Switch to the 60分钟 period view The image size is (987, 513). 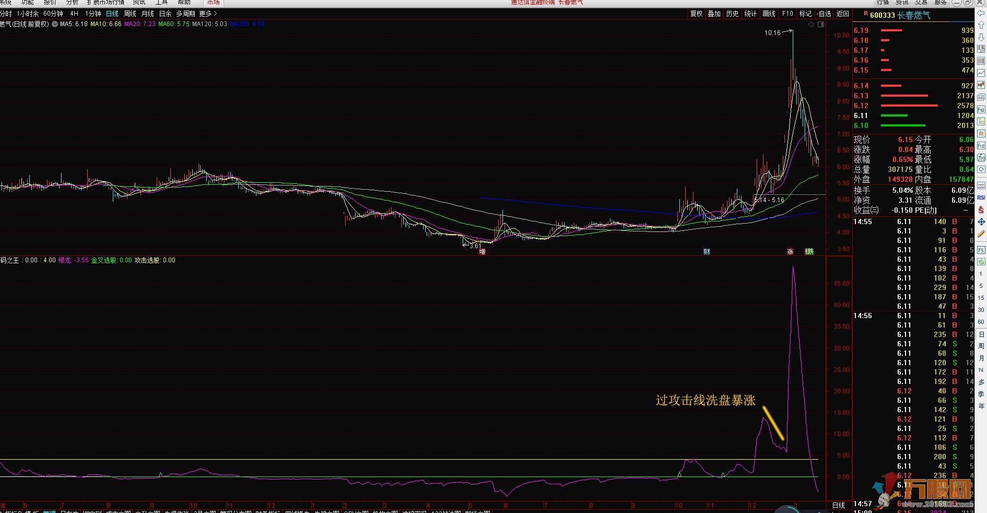click(x=53, y=14)
